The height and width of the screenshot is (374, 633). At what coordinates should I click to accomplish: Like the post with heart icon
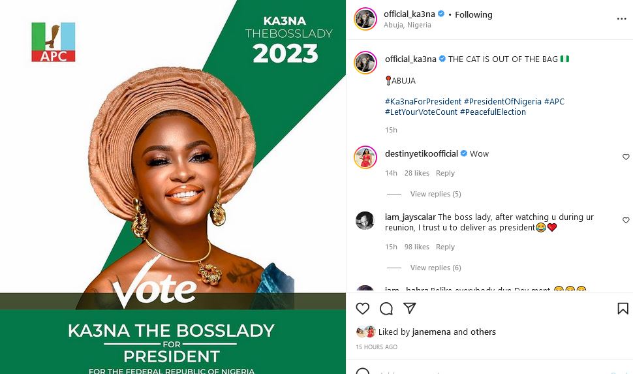pos(363,308)
